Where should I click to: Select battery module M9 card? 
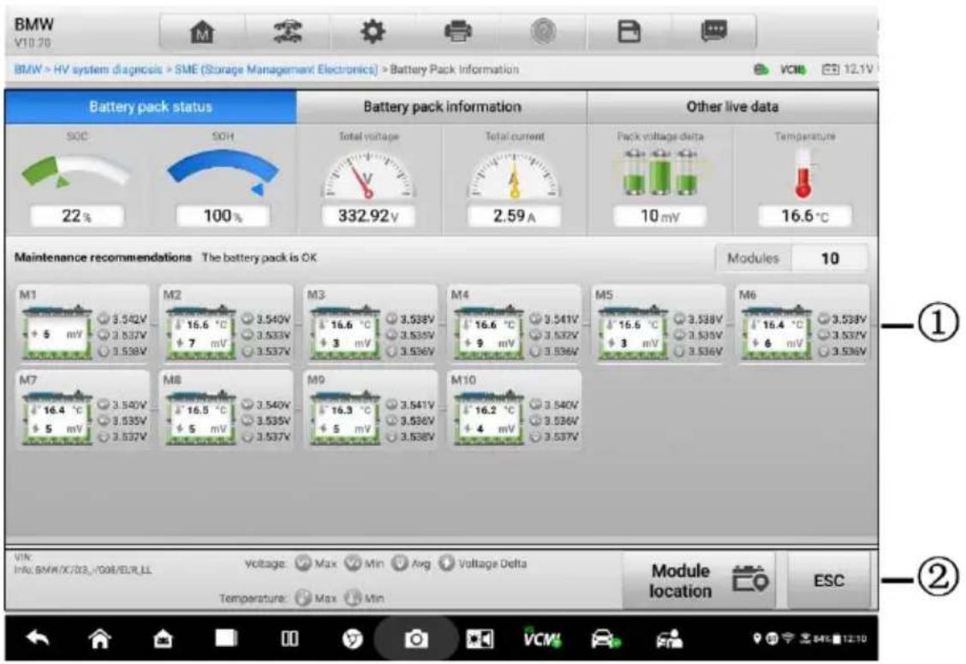[x=370, y=410]
